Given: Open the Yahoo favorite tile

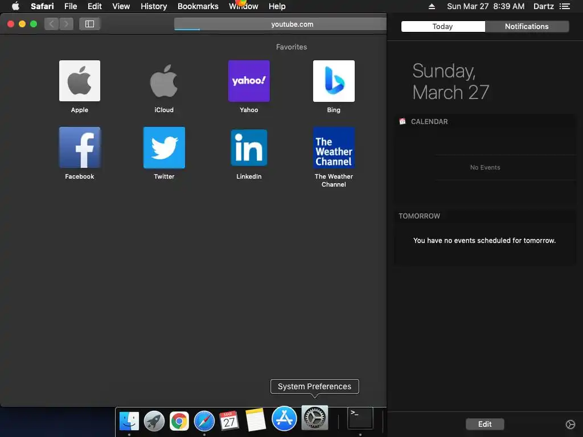Looking at the screenshot, I should tap(249, 81).
